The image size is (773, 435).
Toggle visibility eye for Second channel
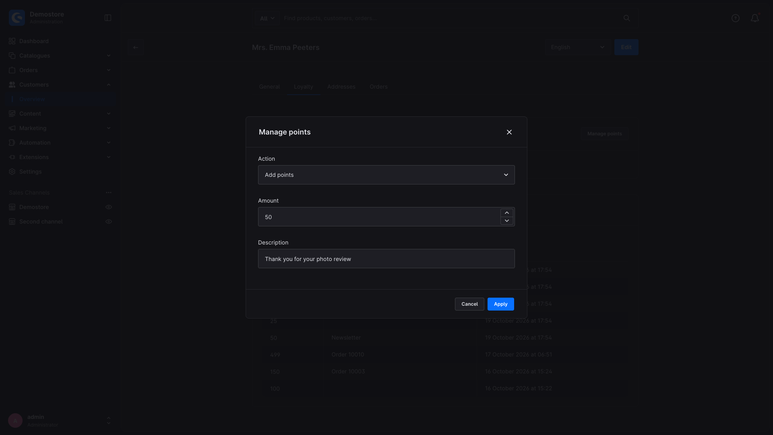click(x=109, y=222)
